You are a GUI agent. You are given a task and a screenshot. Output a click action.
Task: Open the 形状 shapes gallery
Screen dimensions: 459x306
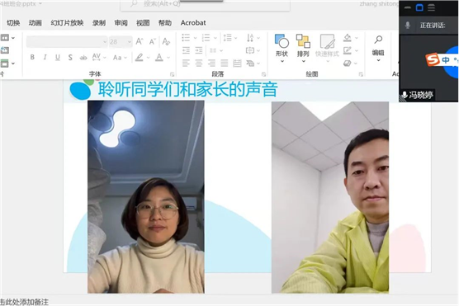pyautogui.click(x=282, y=48)
